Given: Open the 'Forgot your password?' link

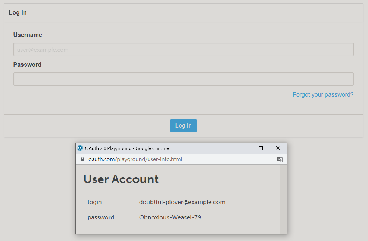Looking at the screenshot, I should point(323,94).
